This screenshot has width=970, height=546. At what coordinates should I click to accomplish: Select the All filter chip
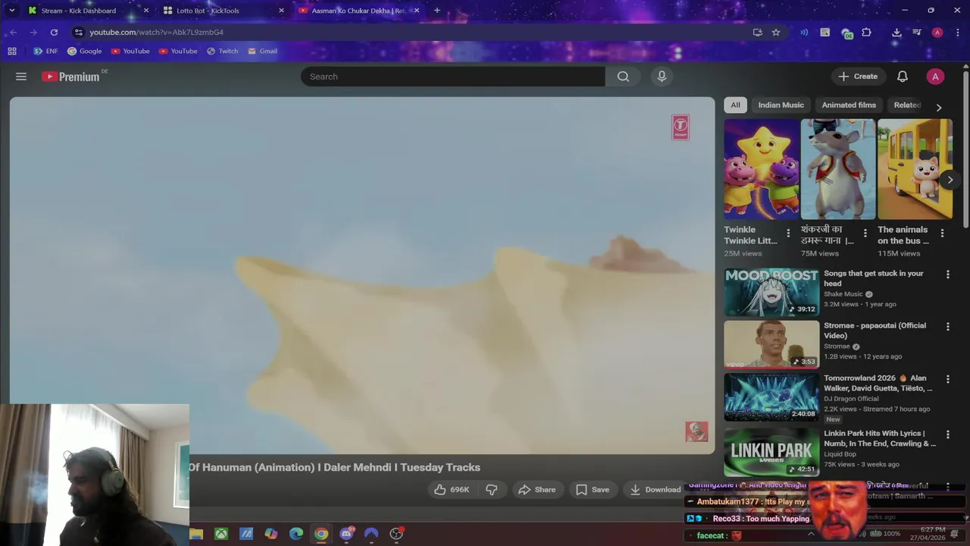click(735, 105)
